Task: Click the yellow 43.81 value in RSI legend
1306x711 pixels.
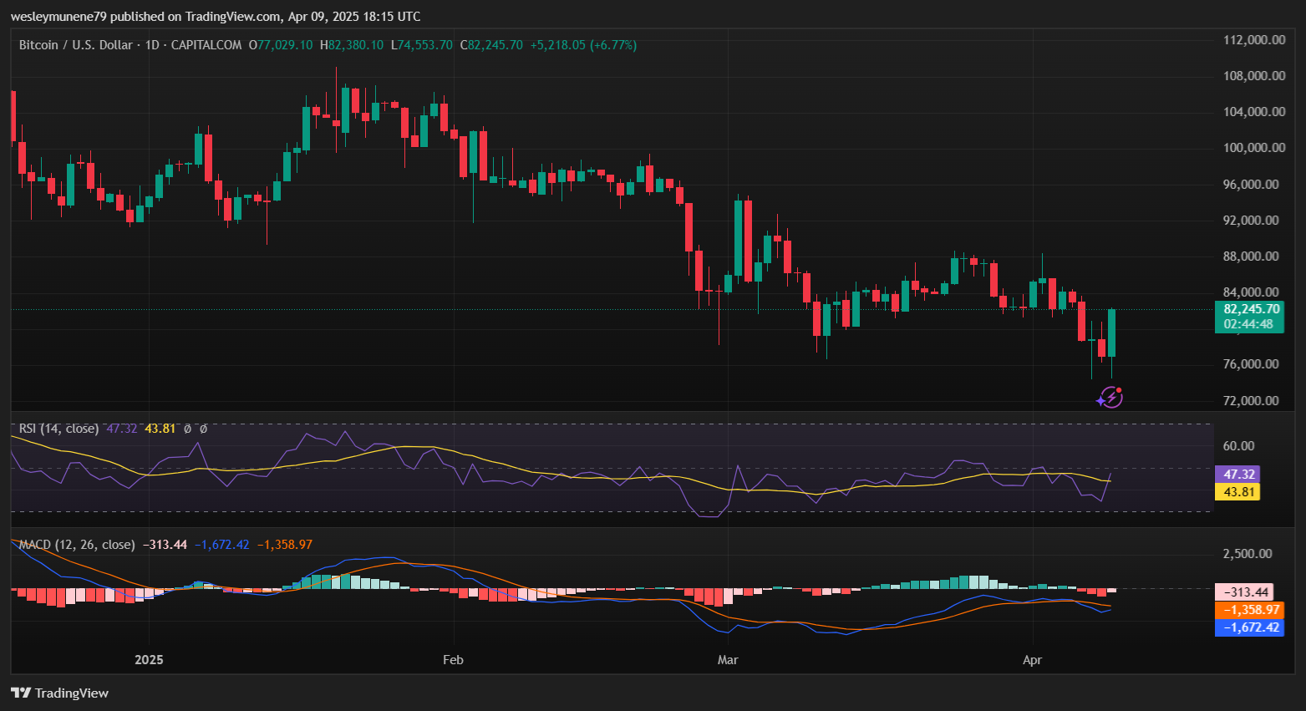Action: click(x=160, y=429)
